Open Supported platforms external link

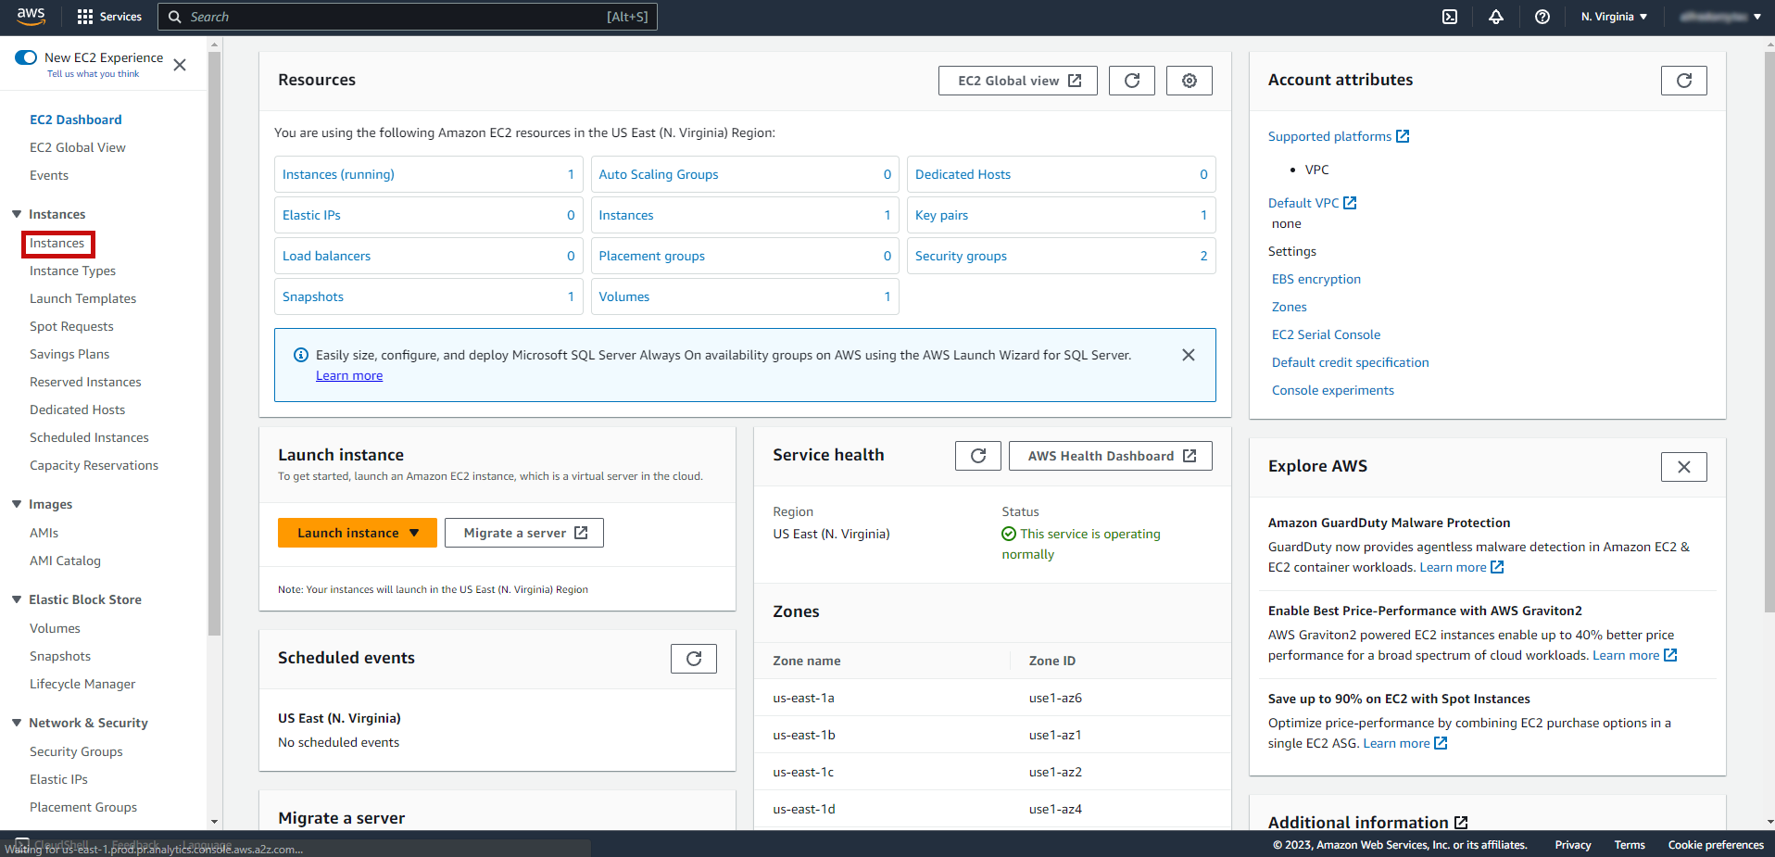pos(1338,136)
